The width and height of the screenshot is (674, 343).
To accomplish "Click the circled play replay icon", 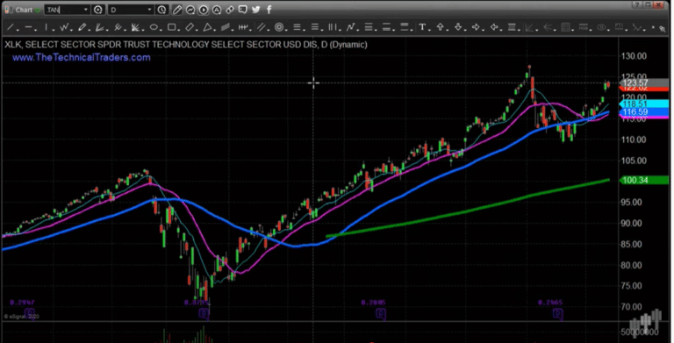I will (204, 10).
